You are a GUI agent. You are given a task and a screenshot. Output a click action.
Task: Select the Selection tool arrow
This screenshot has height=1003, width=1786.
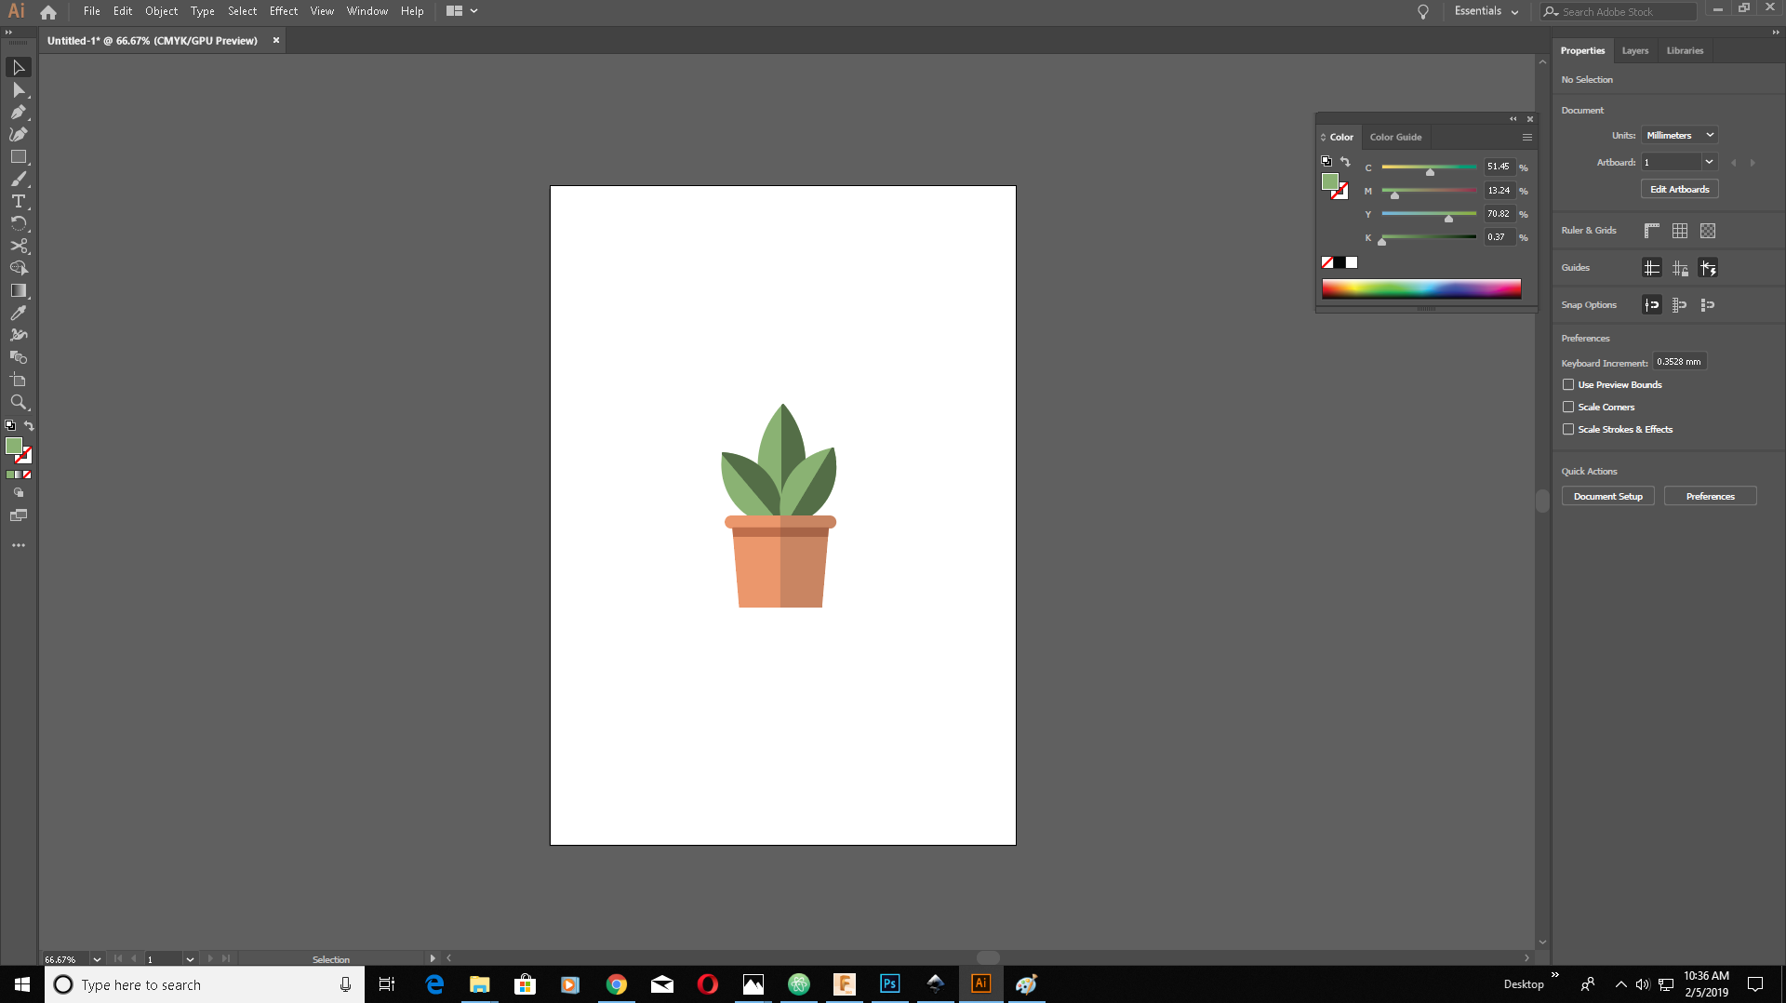point(19,68)
